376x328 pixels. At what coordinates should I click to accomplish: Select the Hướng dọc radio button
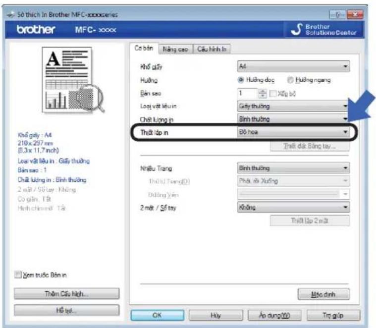point(241,80)
